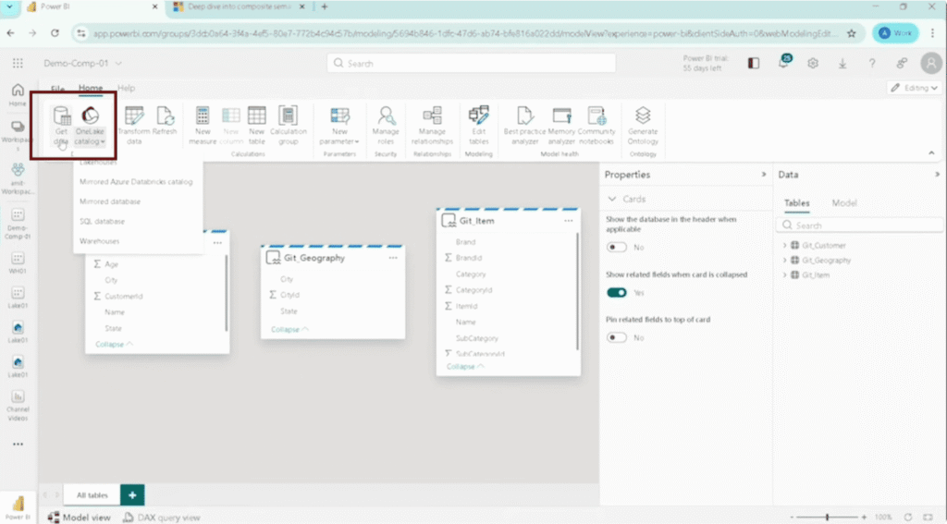Screen dimensions: 947x524
Task: Open WH01 in left sidebar
Action: coord(18,262)
